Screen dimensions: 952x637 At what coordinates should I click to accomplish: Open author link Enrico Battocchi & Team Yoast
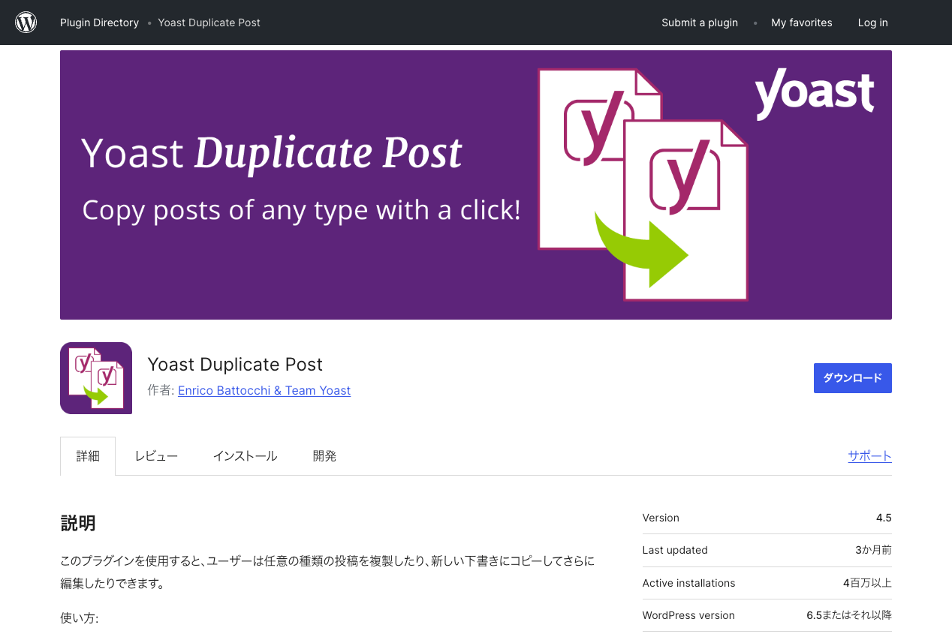pos(264,390)
